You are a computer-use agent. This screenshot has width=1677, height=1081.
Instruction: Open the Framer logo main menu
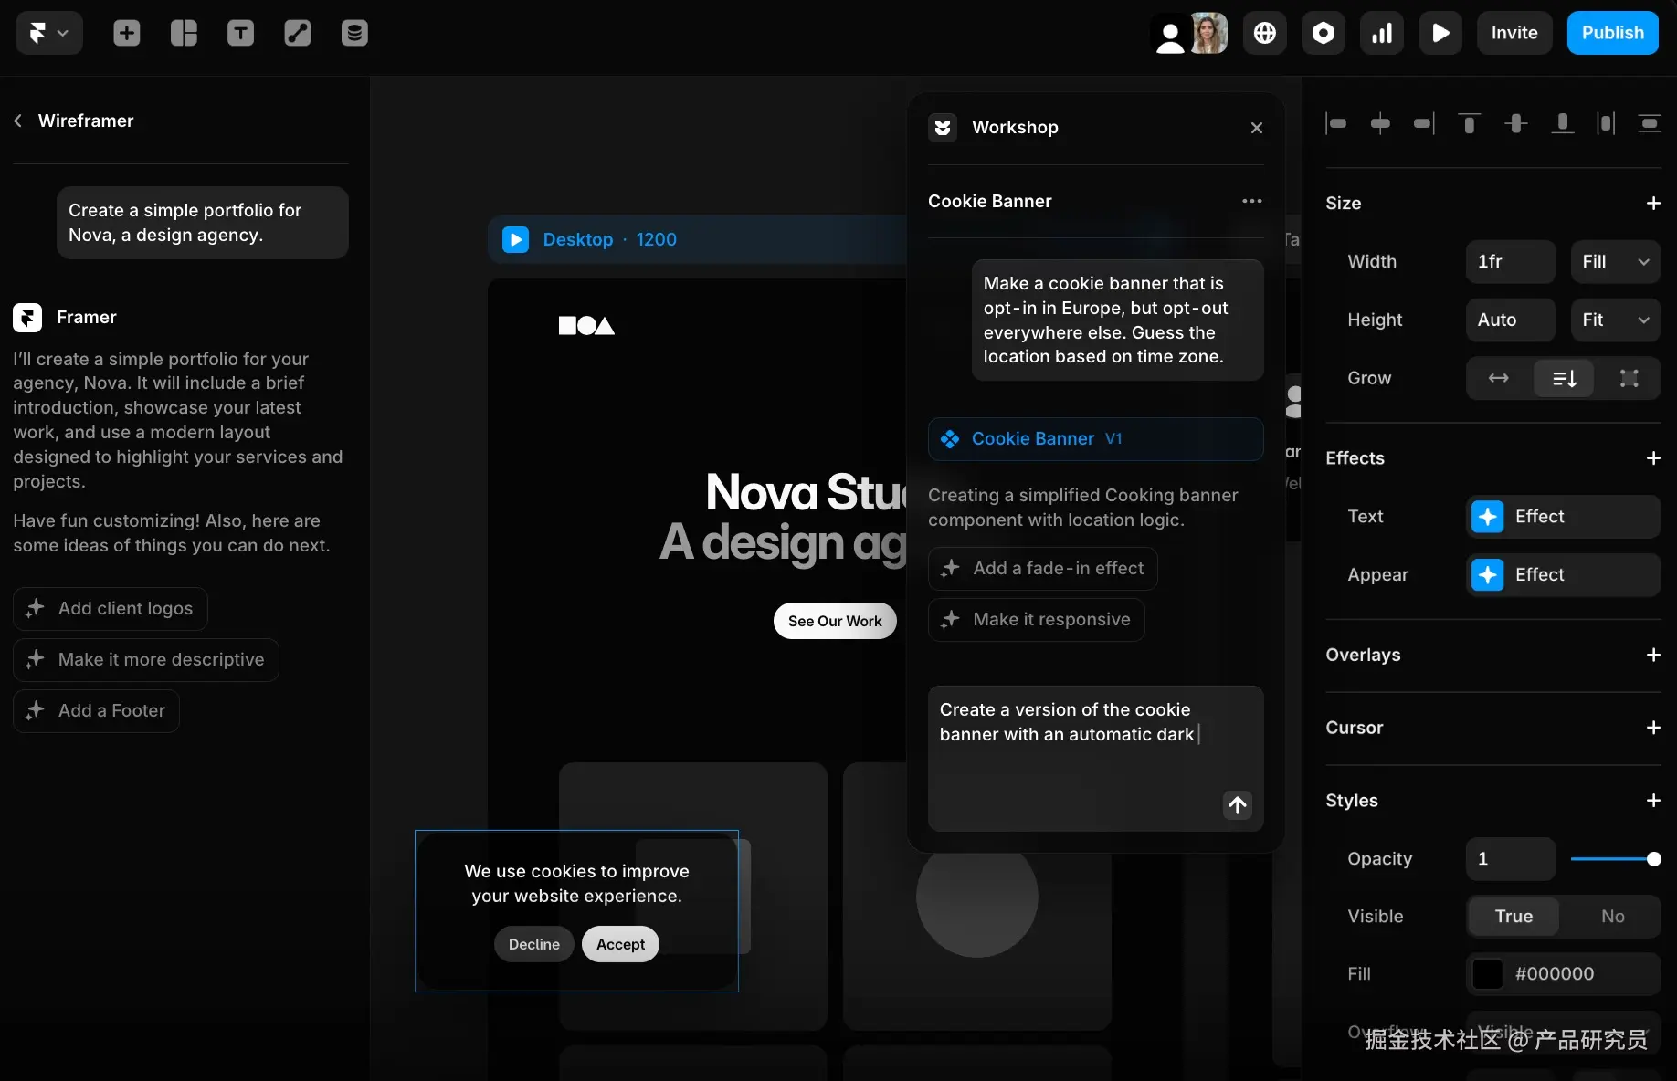pyautogui.click(x=49, y=33)
